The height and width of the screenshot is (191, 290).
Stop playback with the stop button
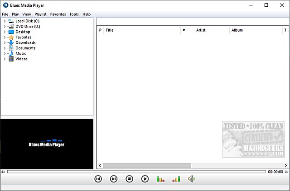click(129, 179)
